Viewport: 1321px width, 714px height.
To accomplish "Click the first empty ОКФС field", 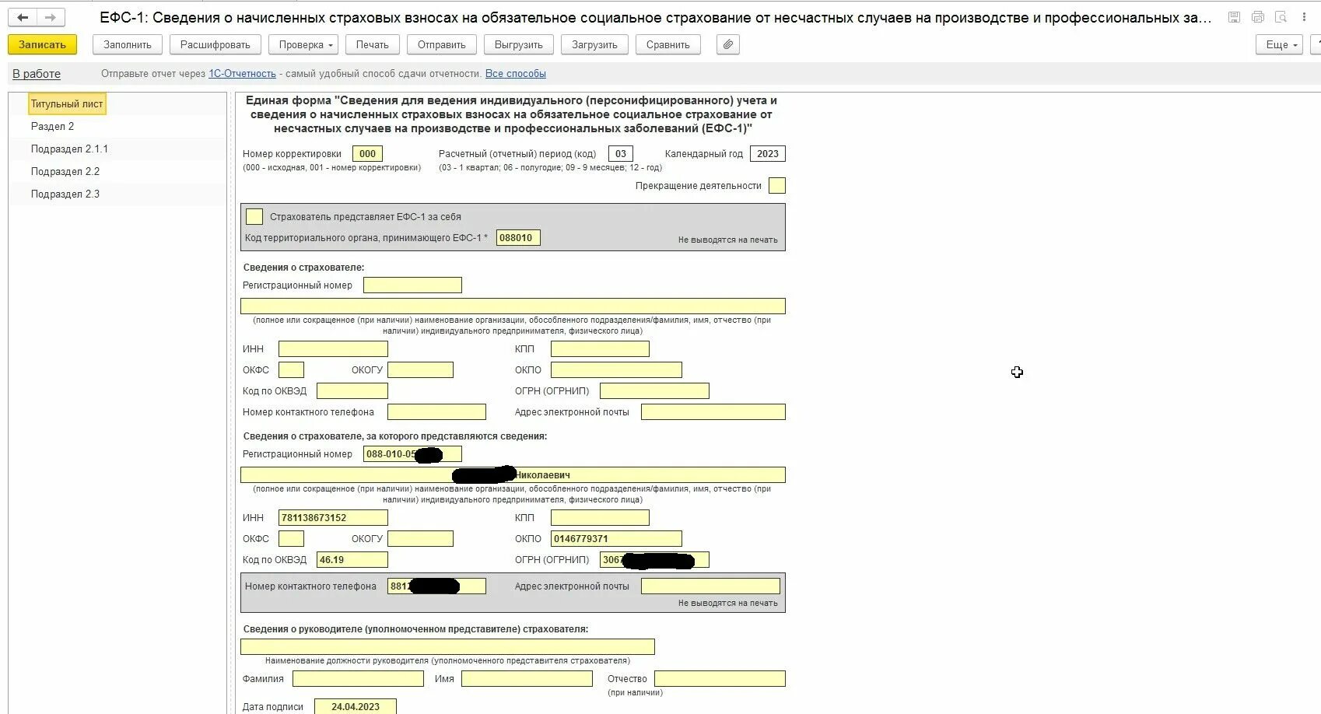I will coord(291,370).
